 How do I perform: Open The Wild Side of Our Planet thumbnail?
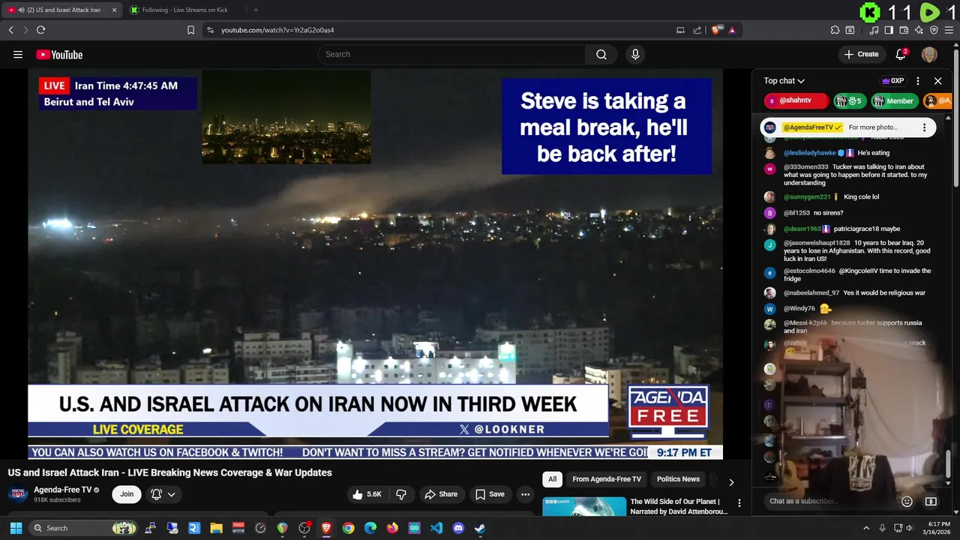584,506
